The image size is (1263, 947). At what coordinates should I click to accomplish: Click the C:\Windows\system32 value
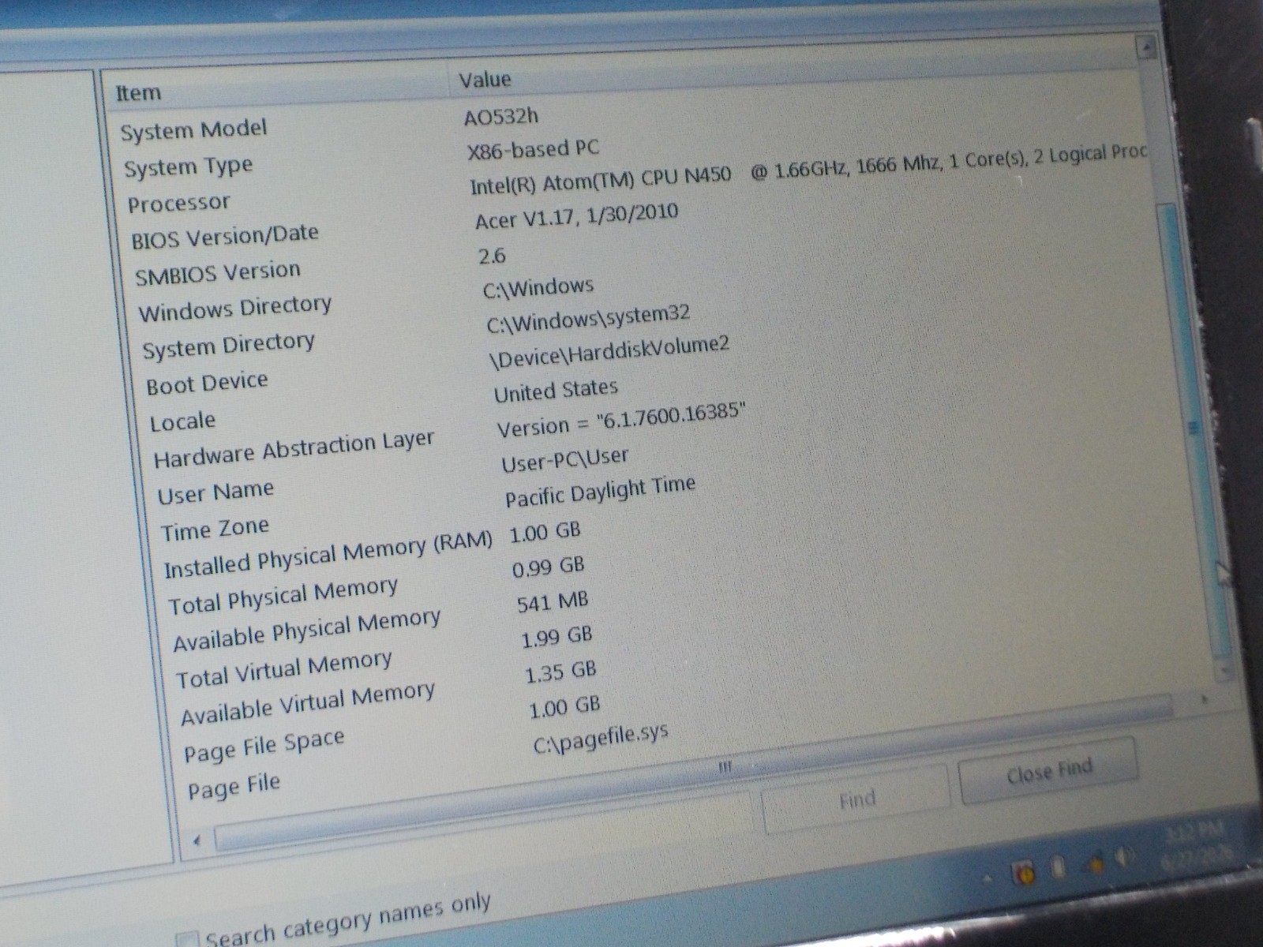[x=588, y=319]
